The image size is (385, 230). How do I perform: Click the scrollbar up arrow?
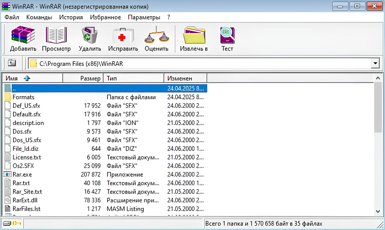tap(378, 78)
